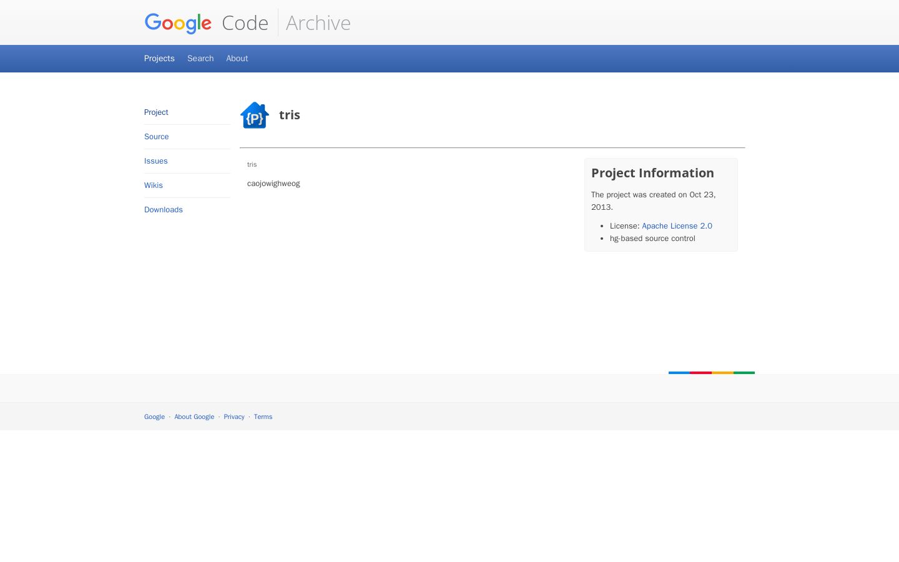Click the small tris summary label

click(x=252, y=165)
